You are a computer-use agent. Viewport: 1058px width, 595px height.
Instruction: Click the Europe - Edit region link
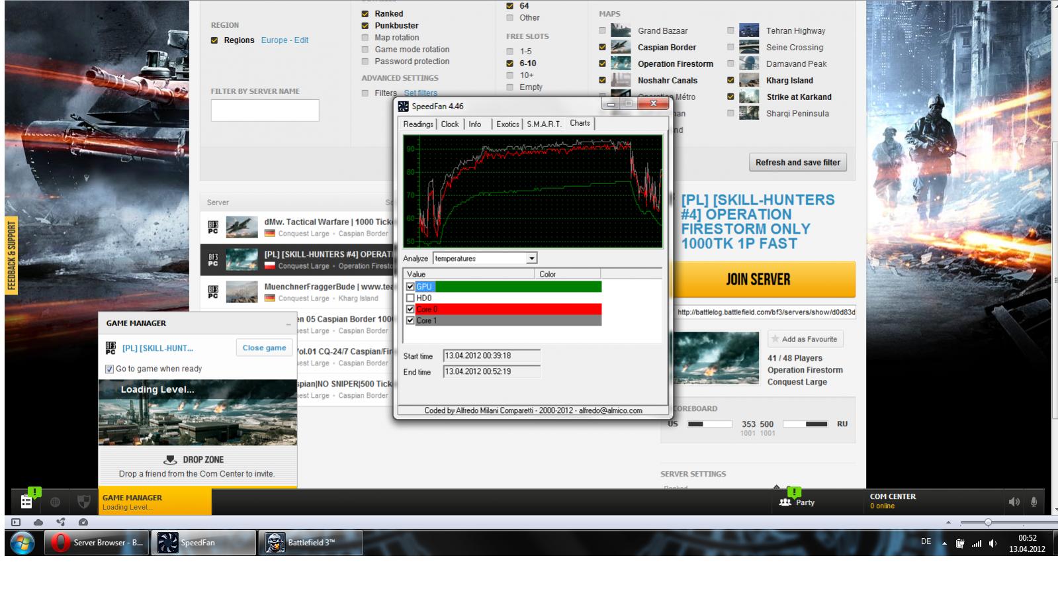pos(285,40)
